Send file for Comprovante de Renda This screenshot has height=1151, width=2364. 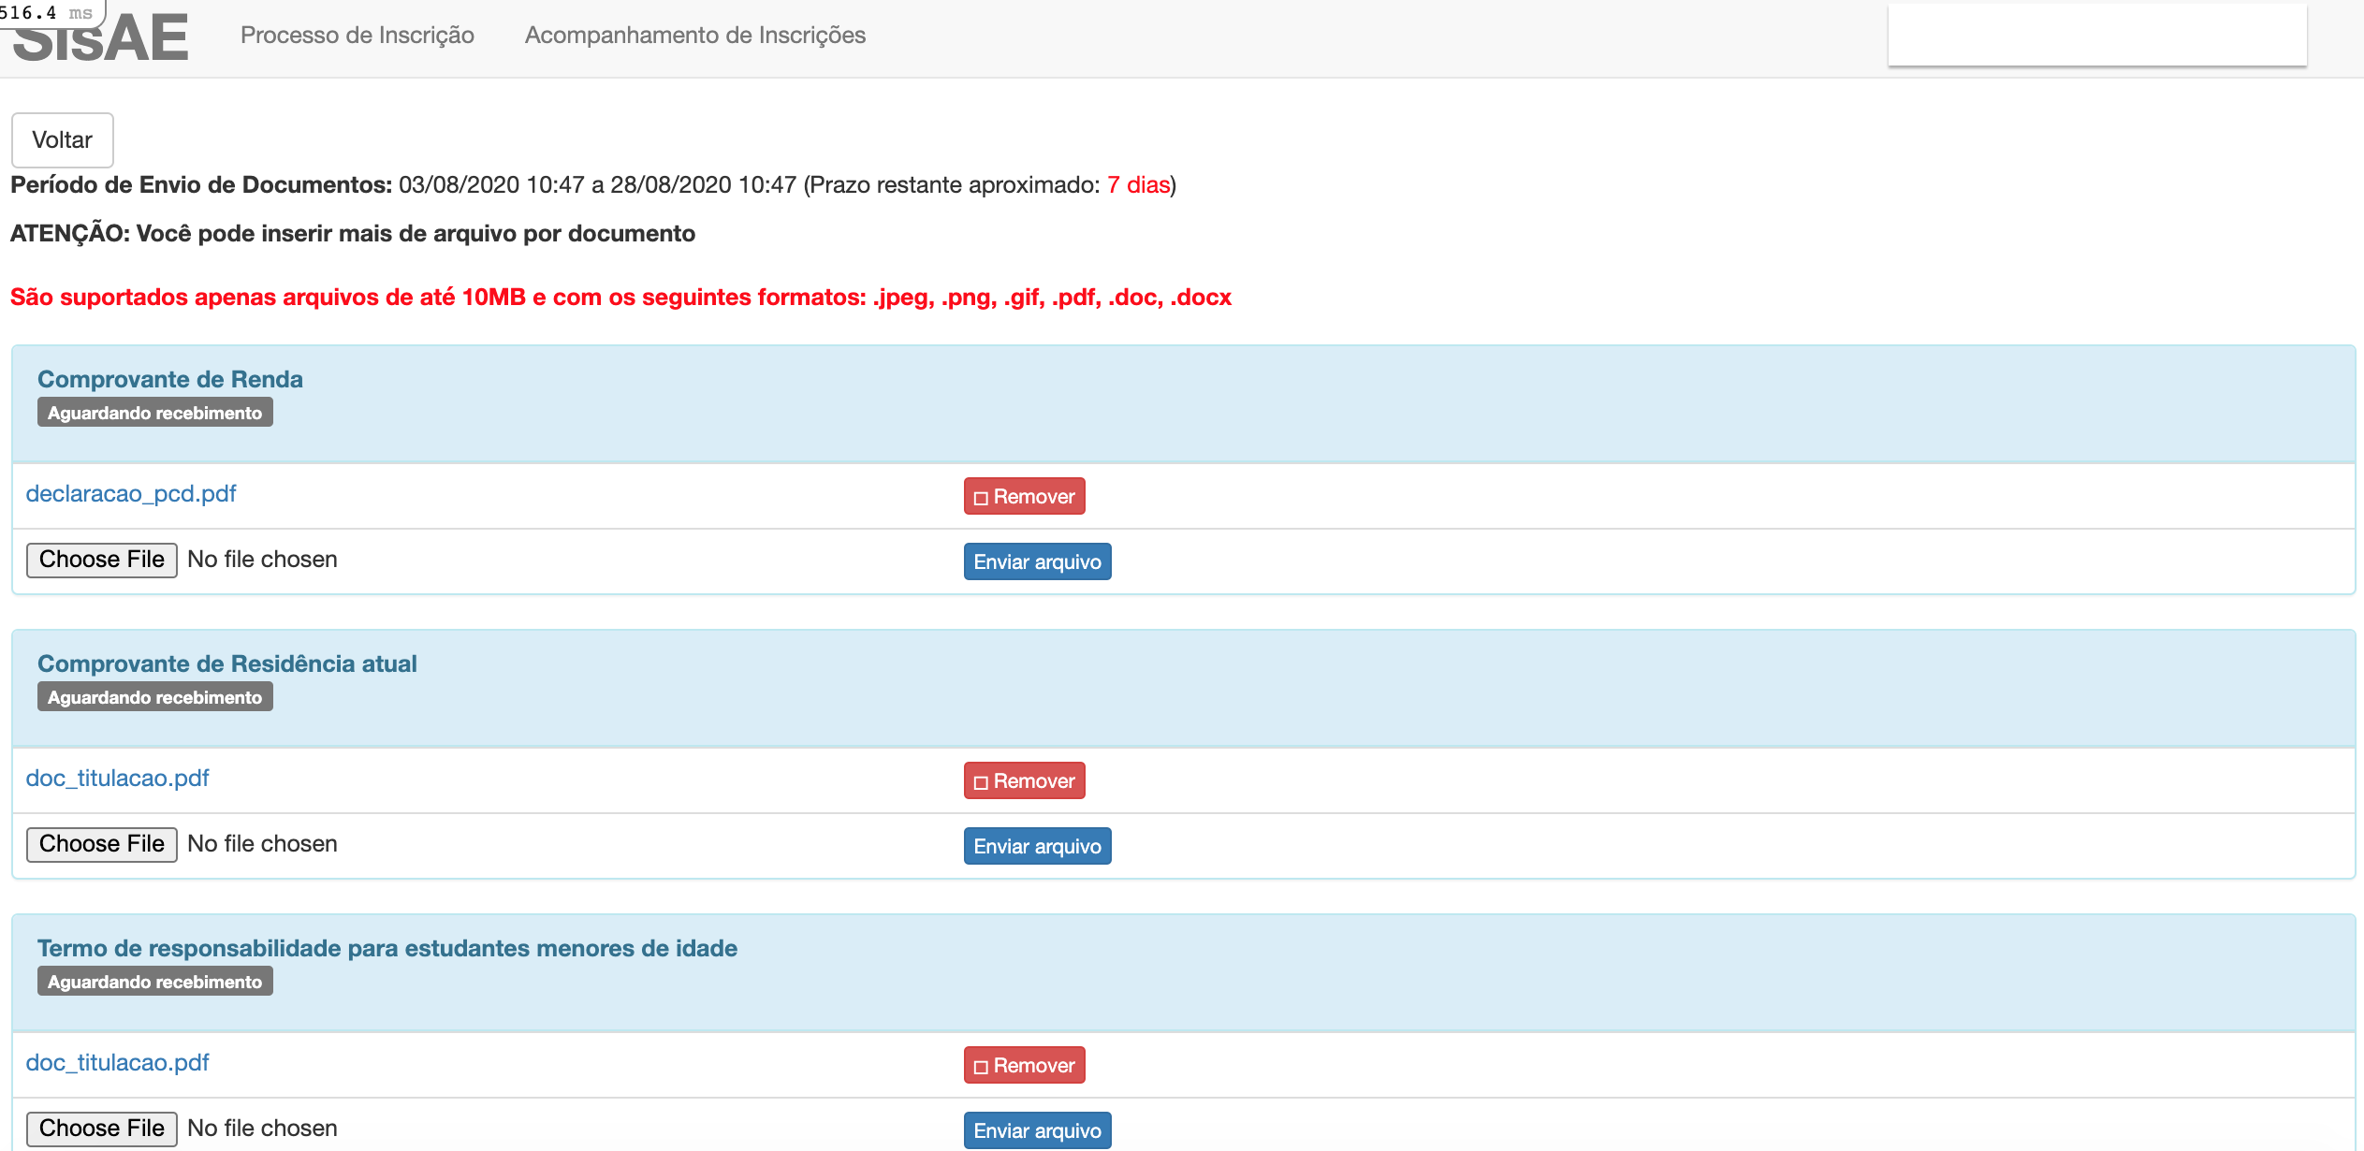coord(1038,561)
